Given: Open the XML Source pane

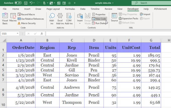Looking at the screenshot, I should [114, 17].
